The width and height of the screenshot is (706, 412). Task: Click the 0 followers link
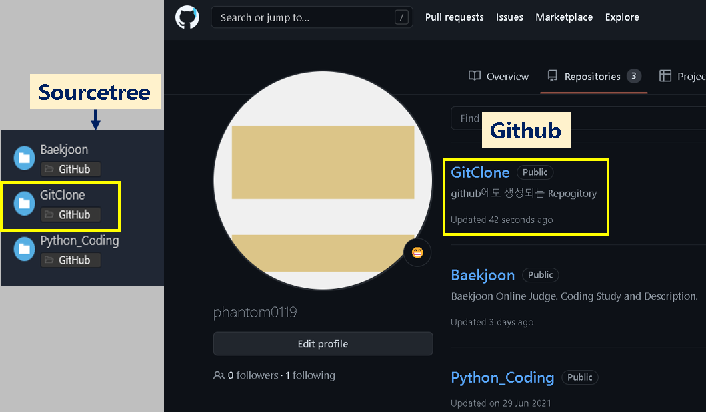[253, 375]
